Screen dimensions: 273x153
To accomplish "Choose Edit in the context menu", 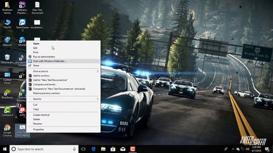I will (64, 48).
